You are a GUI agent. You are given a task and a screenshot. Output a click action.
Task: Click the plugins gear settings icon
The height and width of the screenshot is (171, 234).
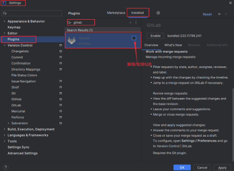click(158, 13)
